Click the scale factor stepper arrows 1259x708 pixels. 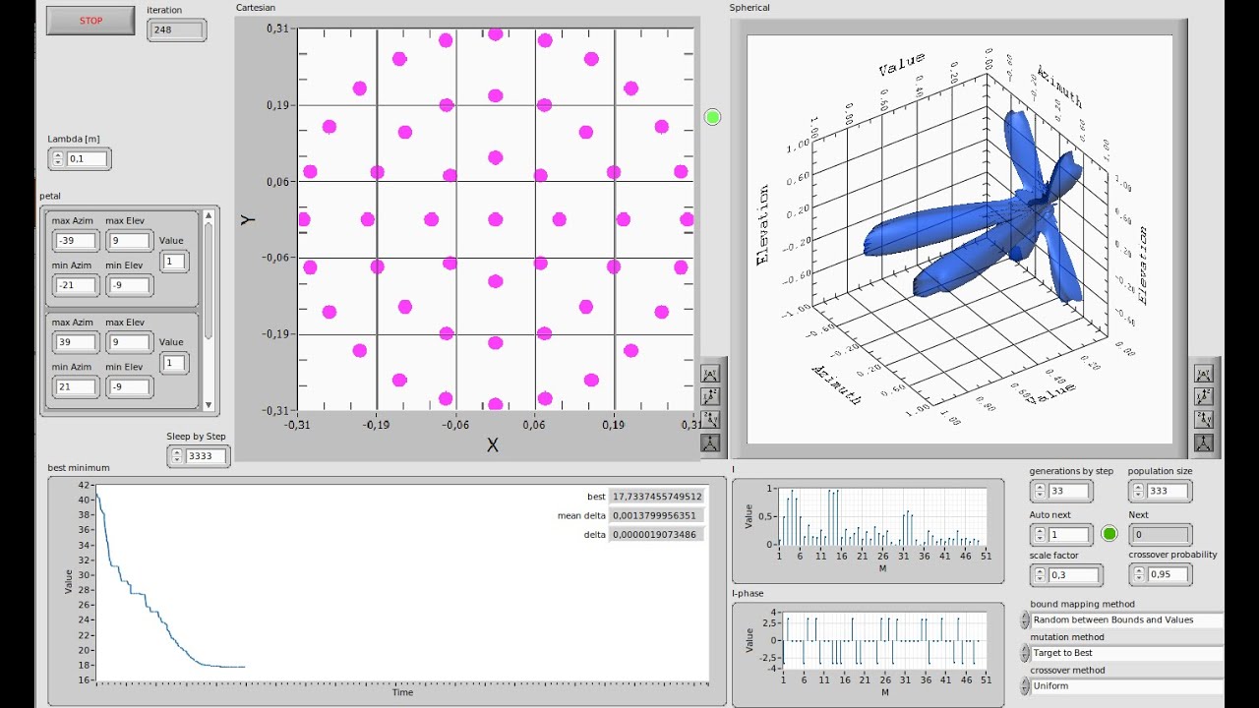(x=1040, y=574)
